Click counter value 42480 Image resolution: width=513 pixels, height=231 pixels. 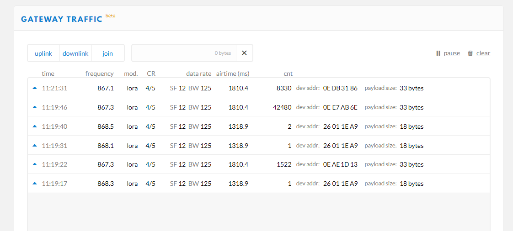pyautogui.click(x=282, y=107)
